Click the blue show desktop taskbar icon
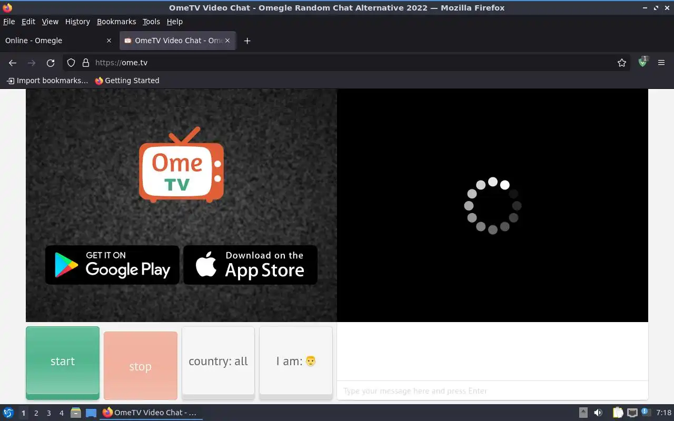Image resolution: width=674 pixels, height=421 pixels. coord(91,413)
